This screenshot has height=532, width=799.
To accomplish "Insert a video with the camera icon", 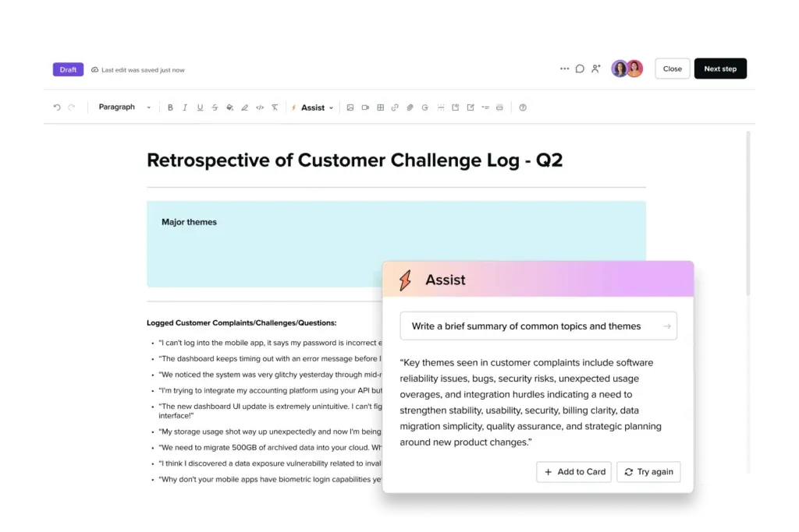I will [365, 107].
